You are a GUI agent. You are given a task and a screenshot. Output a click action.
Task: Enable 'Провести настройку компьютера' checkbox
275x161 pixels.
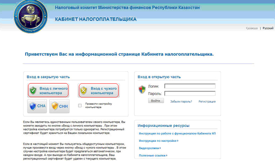click(80, 105)
